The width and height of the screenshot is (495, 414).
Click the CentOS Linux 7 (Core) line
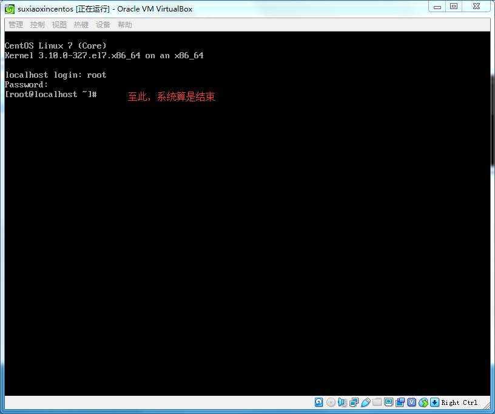pyautogui.click(x=56, y=46)
